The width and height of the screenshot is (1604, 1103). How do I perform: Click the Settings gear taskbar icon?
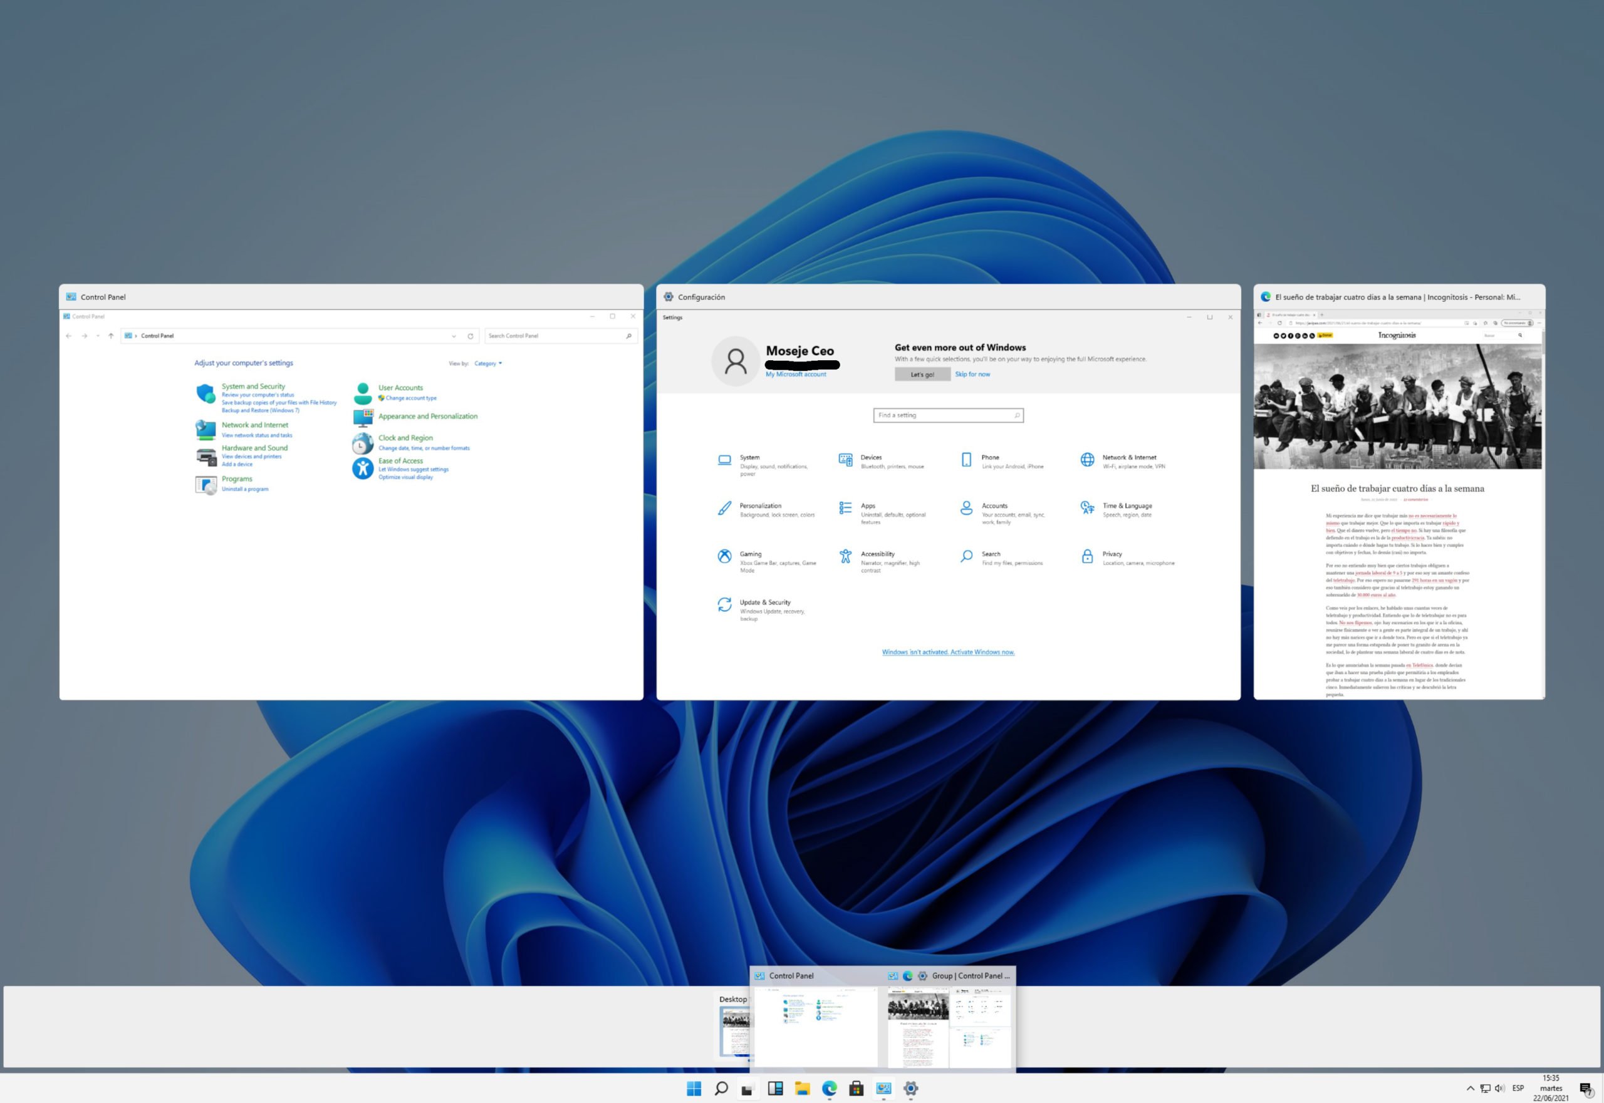point(910,1089)
